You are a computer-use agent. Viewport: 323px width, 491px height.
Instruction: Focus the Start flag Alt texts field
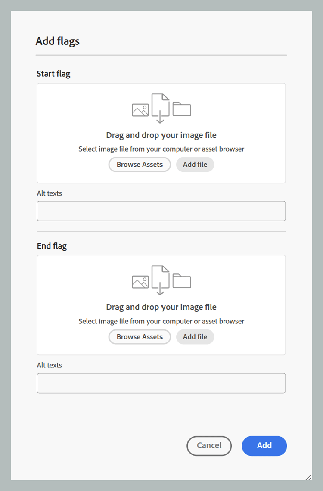(161, 211)
